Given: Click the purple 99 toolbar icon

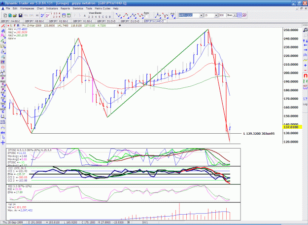Looking at the screenshot, I should click(244, 15).
